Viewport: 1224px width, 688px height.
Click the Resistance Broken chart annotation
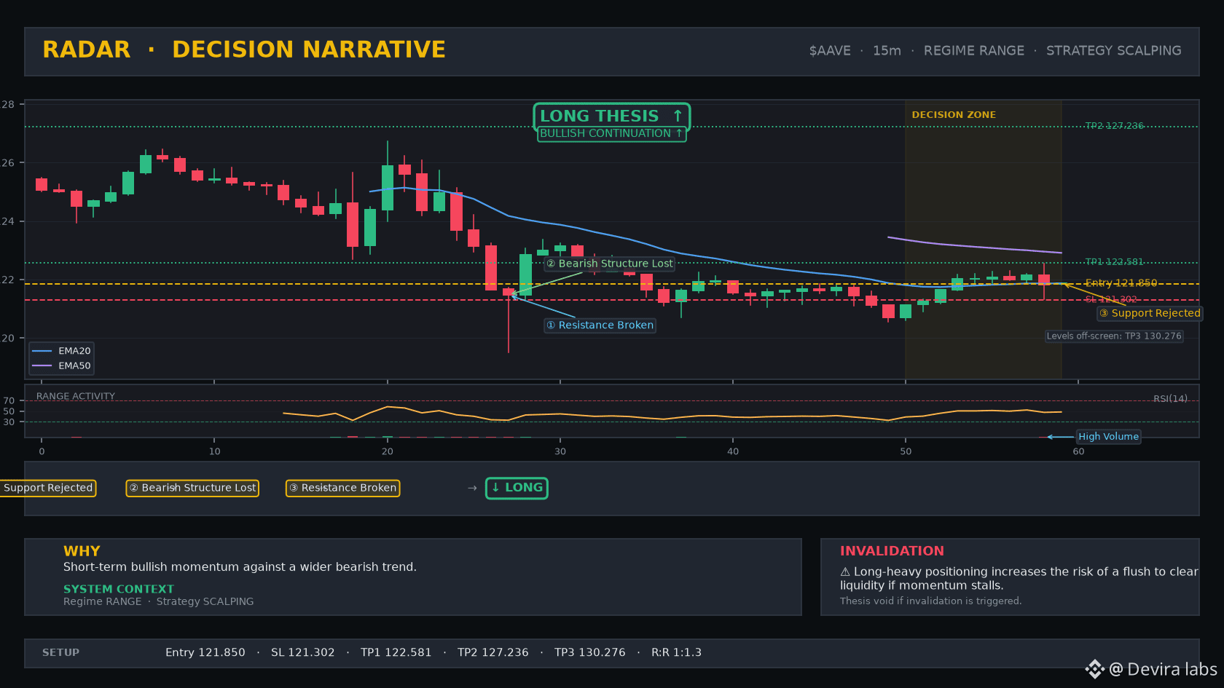tap(600, 325)
